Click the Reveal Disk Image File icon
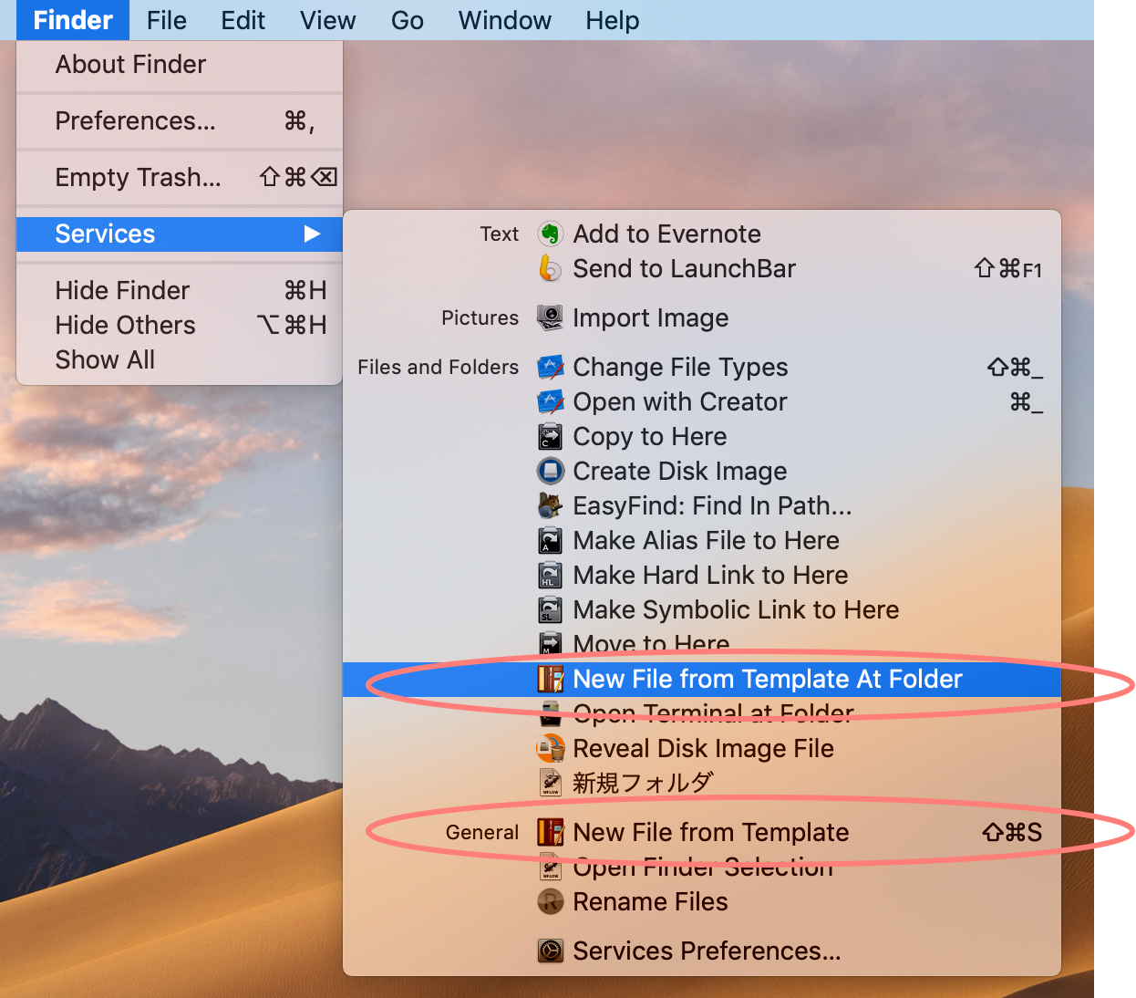 coord(550,749)
